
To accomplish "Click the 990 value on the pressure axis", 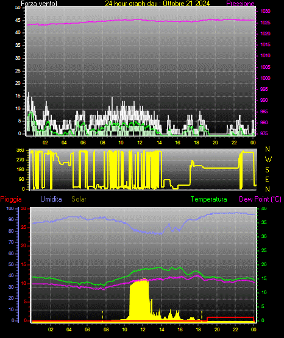I will click(264, 100).
